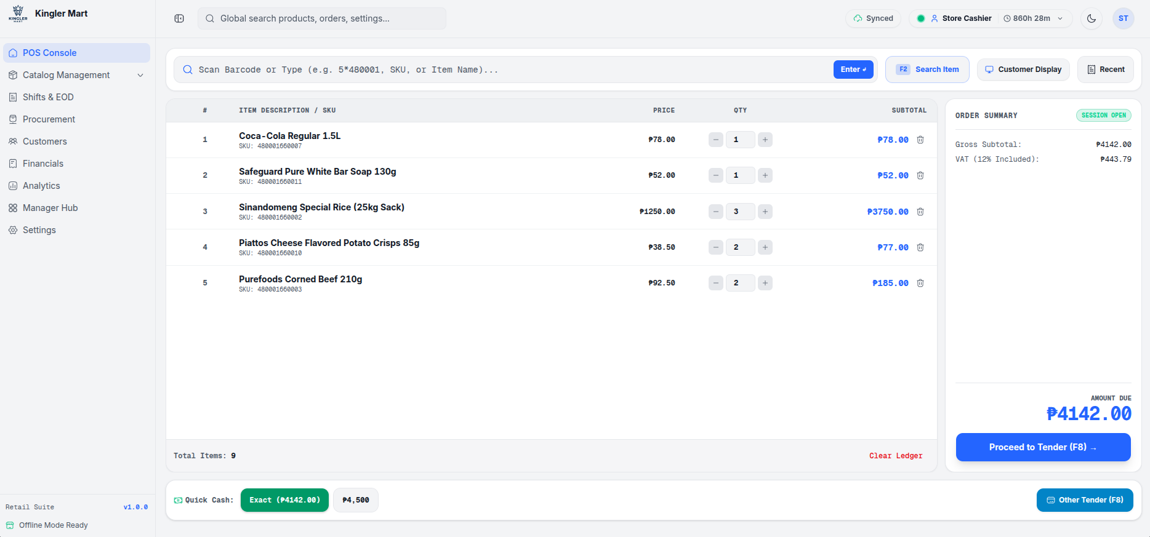Decrease Piattos quantity with minus button
The image size is (1150, 537).
coord(716,247)
